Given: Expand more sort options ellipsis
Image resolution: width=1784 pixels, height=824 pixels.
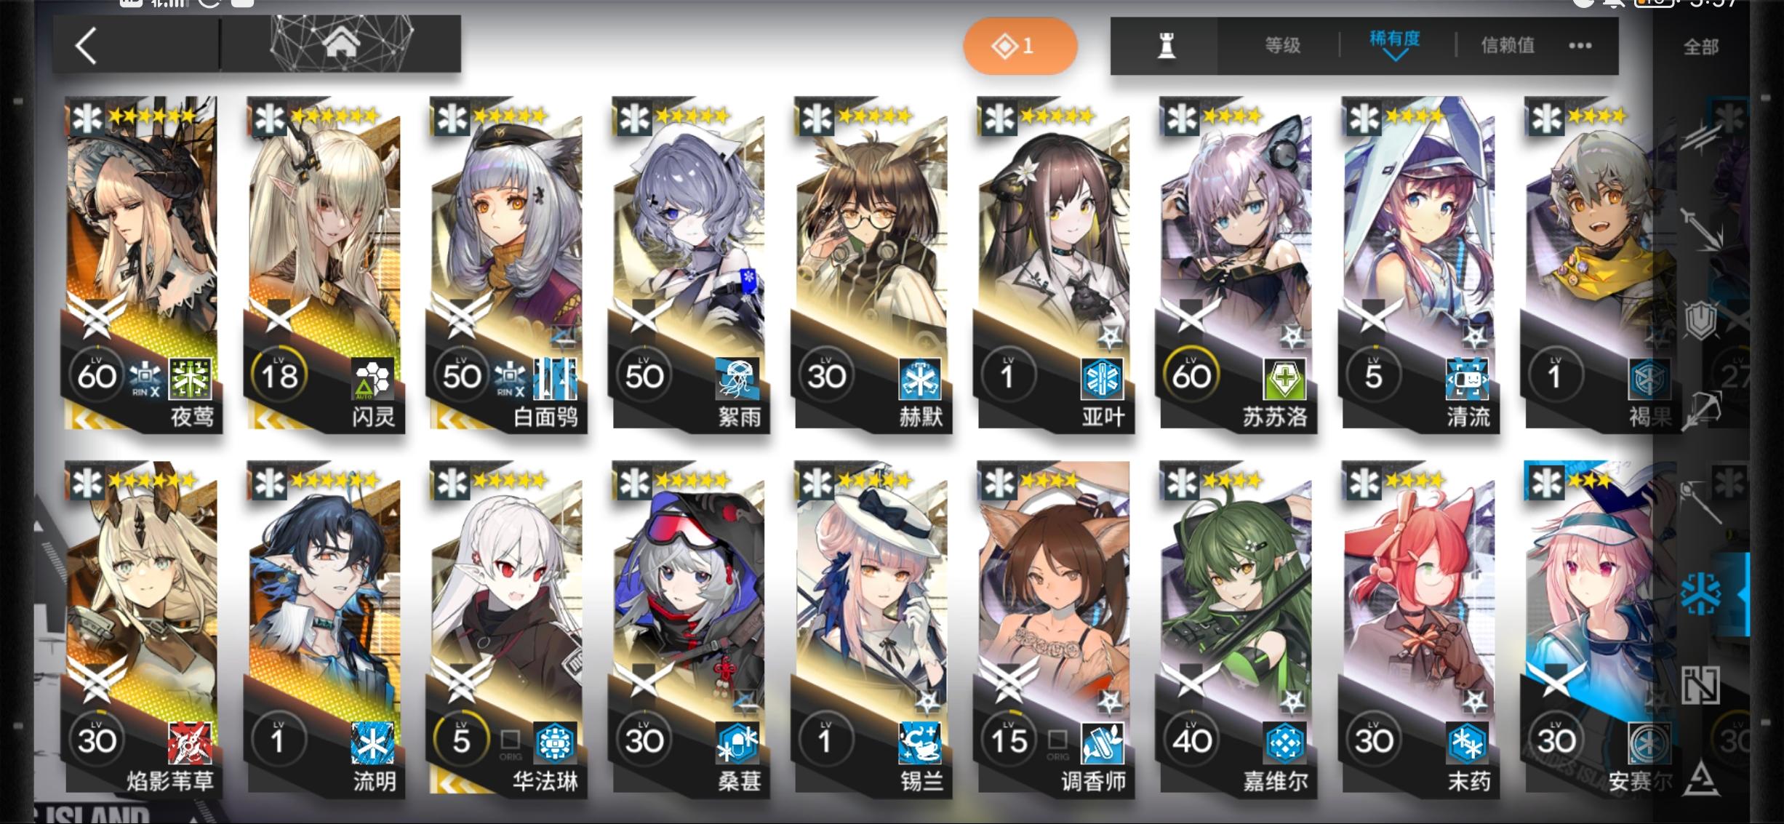Looking at the screenshot, I should coord(1580,45).
